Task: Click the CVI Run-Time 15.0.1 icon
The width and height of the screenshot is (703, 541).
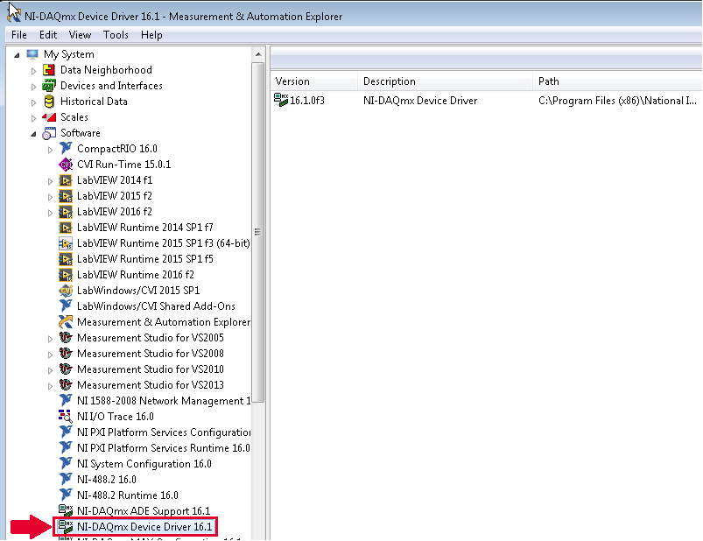Action: click(x=66, y=165)
